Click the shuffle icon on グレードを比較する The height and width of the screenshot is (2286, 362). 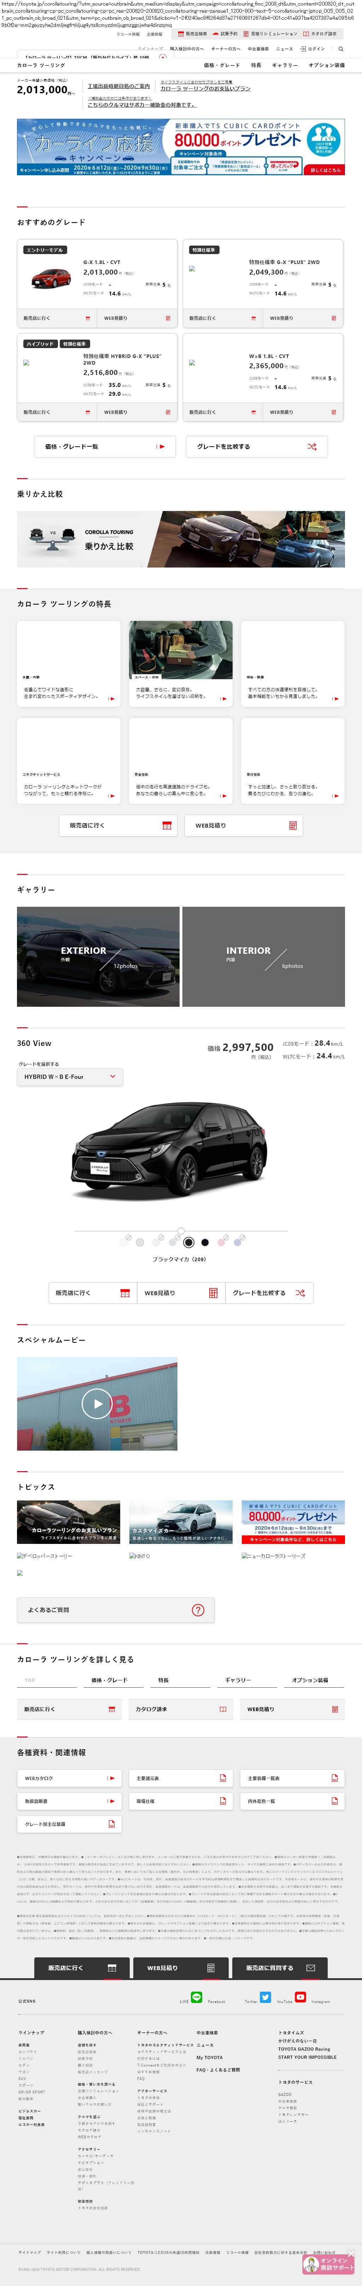[311, 446]
